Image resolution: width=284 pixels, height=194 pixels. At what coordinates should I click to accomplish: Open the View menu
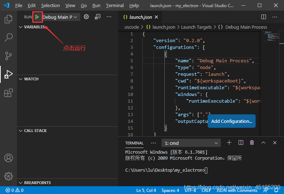70,6
